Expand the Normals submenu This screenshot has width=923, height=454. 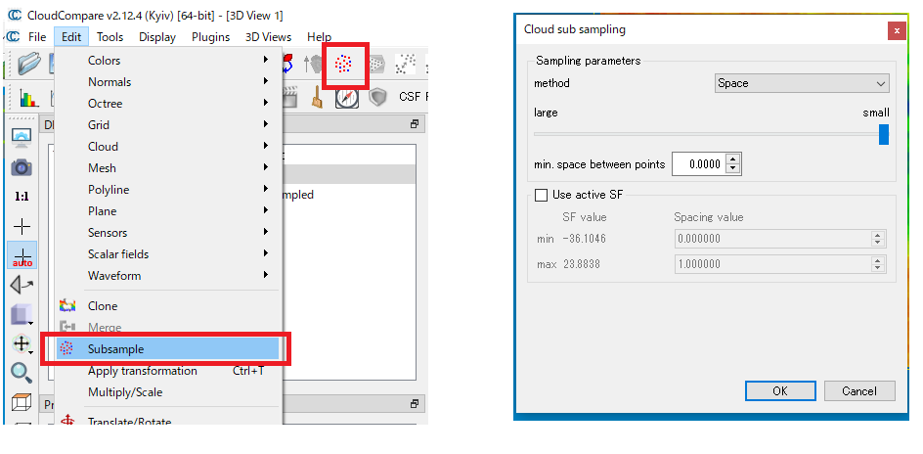[x=168, y=82]
